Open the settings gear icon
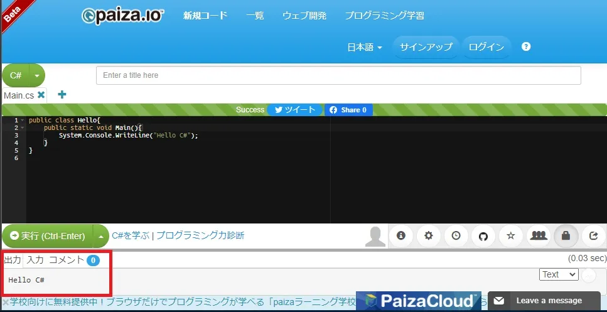Screen dimensions: 607x312 (x=429, y=236)
